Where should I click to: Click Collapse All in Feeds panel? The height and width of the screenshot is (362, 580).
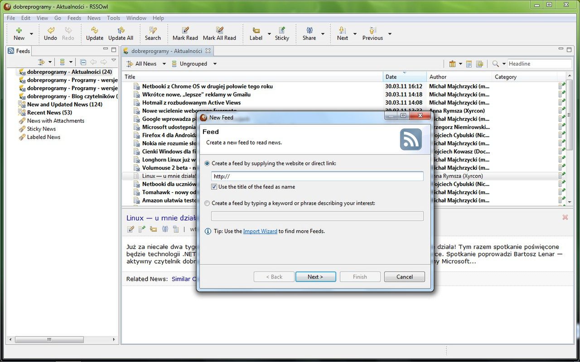(x=83, y=62)
